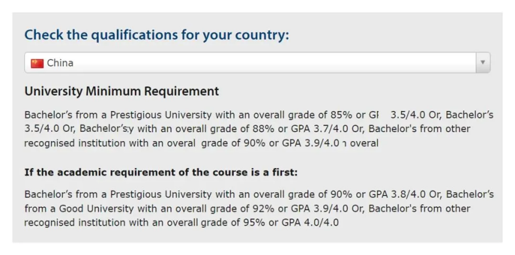The width and height of the screenshot is (515, 255).
Task: Select the word China in the combo box
Action: [60, 63]
